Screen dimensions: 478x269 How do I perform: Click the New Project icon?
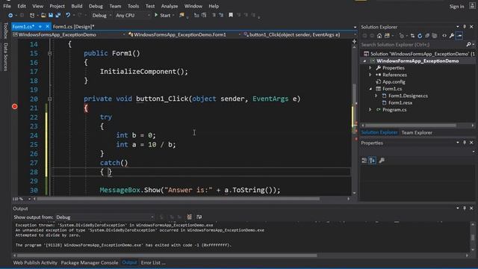click(x=32, y=15)
